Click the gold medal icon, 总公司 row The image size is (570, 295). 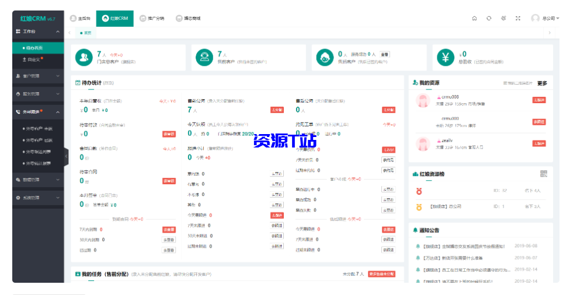(419, 207)
